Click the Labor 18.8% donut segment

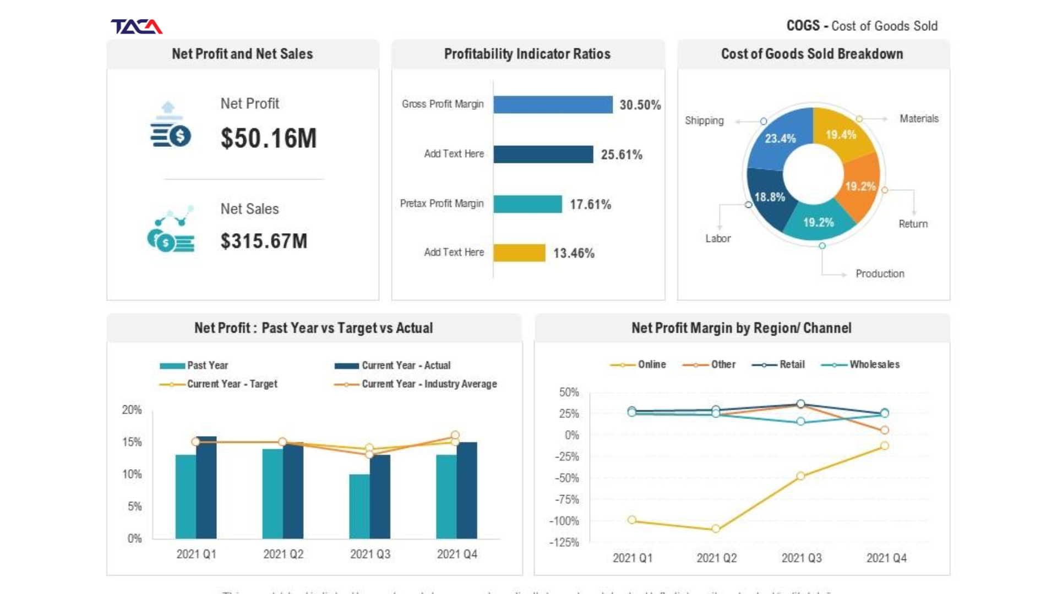(x=769, y=198)
